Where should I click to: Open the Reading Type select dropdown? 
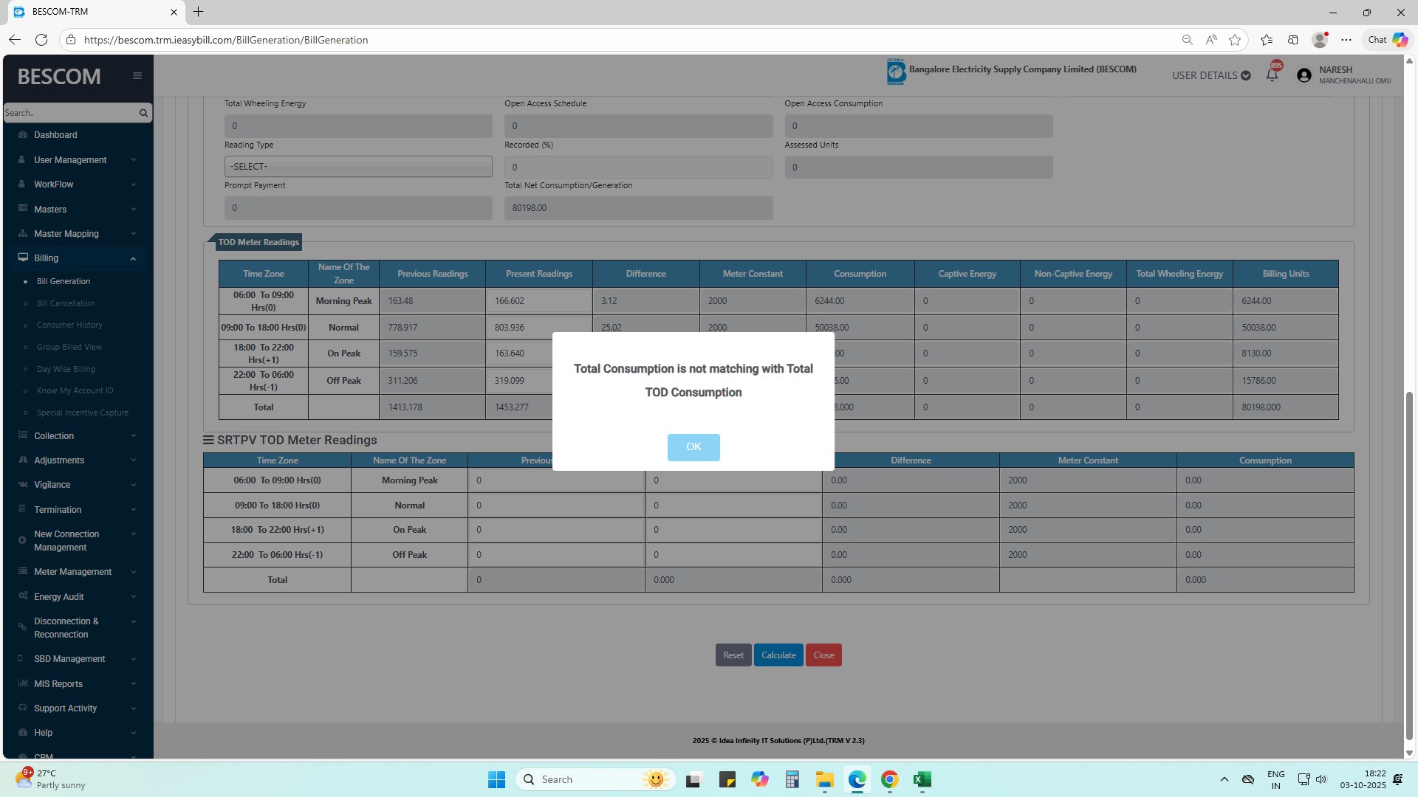(358, 167)
